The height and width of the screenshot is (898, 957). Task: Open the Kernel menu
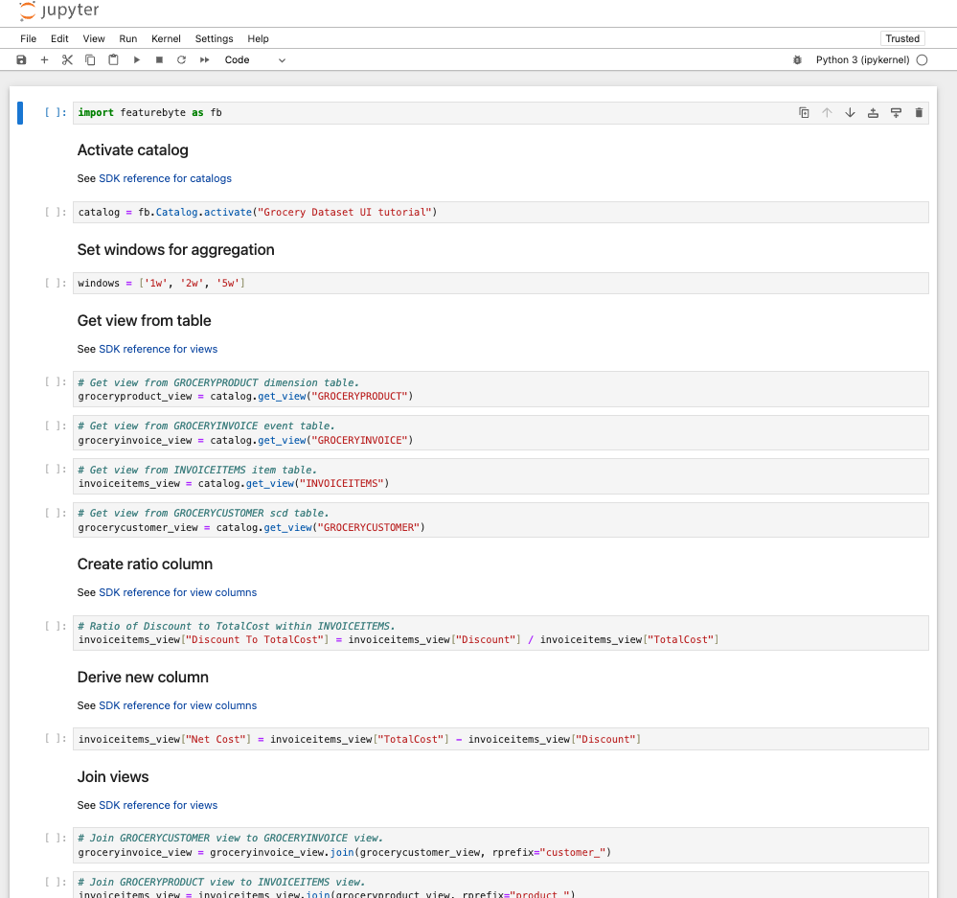[x=166, y=39]
